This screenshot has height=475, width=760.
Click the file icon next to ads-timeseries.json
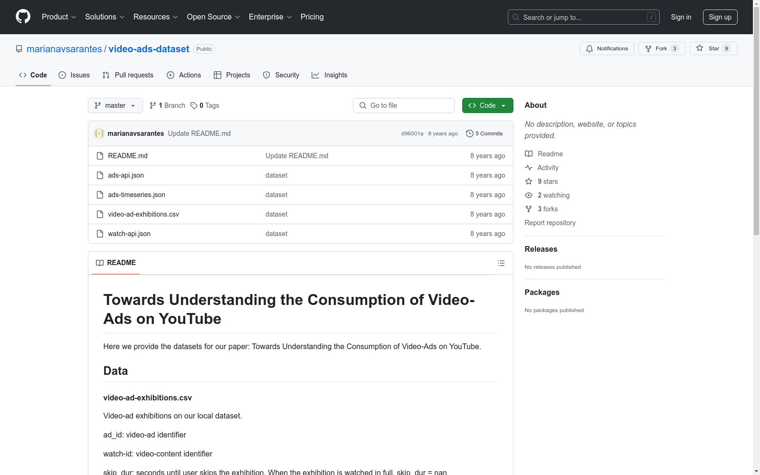(x=100, y=195)
